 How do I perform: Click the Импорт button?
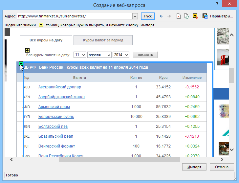(194, 167)
